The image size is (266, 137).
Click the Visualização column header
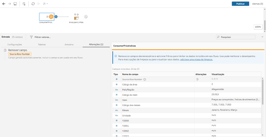pyautogui.click(x=218, y=74)
